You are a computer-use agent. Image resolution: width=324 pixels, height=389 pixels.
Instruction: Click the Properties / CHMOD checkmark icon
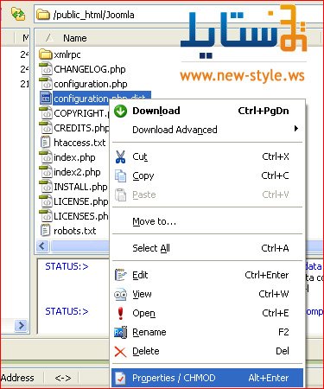click(120, 378)
